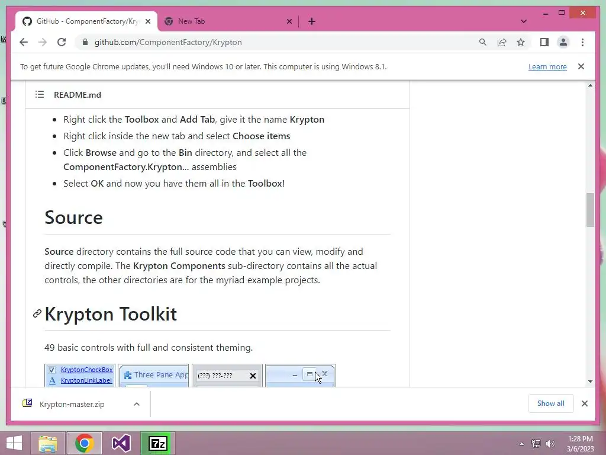Image resolution: width=606 pixels, height=455 pixels.
Task: Click the page scrollbar thumb
Action: 590,210
